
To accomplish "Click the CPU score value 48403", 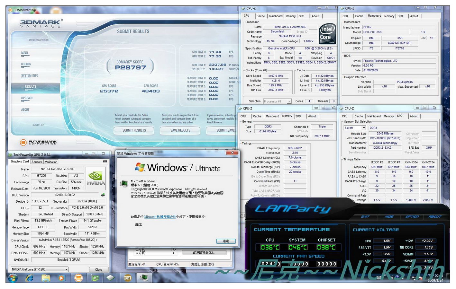I will click(150, 91).
